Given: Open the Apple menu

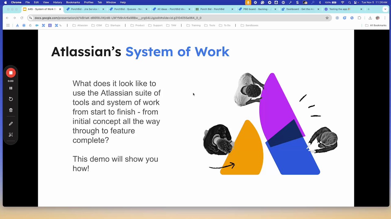Looking at the screenshot, I should 5,2.
